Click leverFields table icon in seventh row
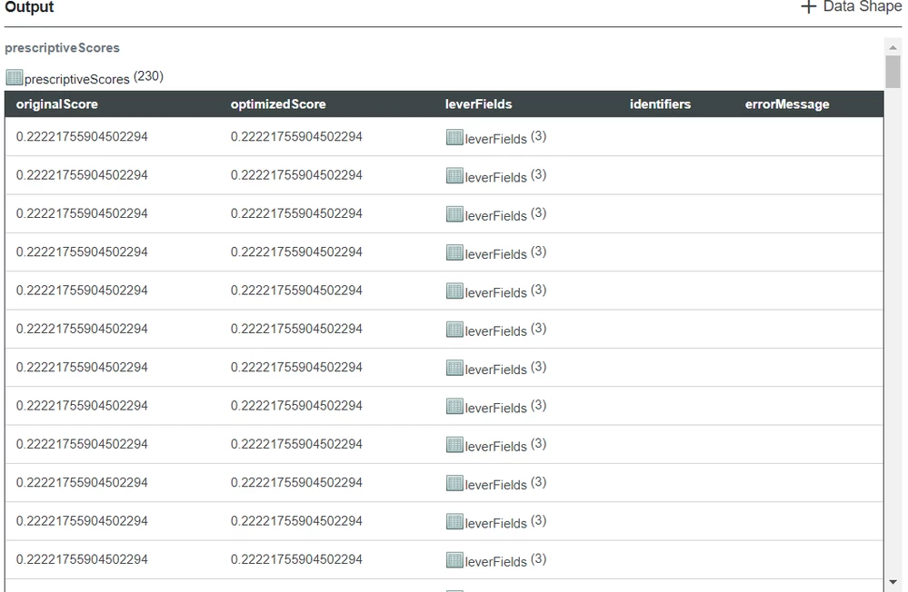This screenshot has height=592, width=908. pos(454,368)
